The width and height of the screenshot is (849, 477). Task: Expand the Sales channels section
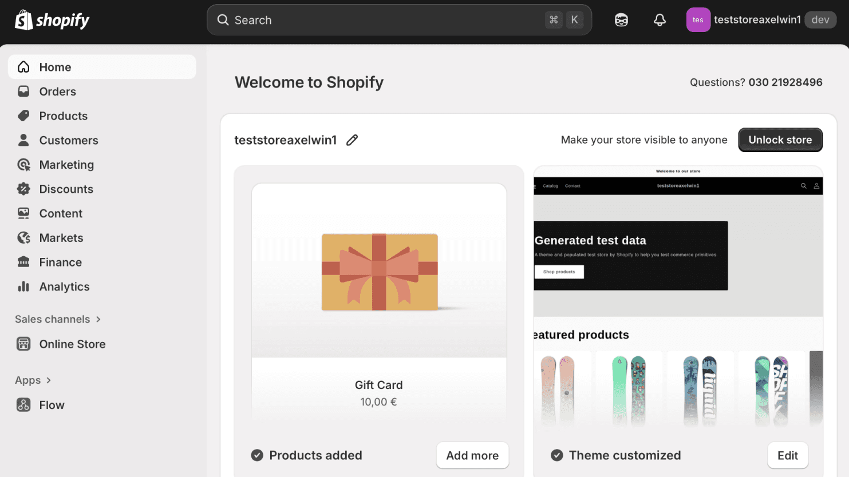pos(57,319)
